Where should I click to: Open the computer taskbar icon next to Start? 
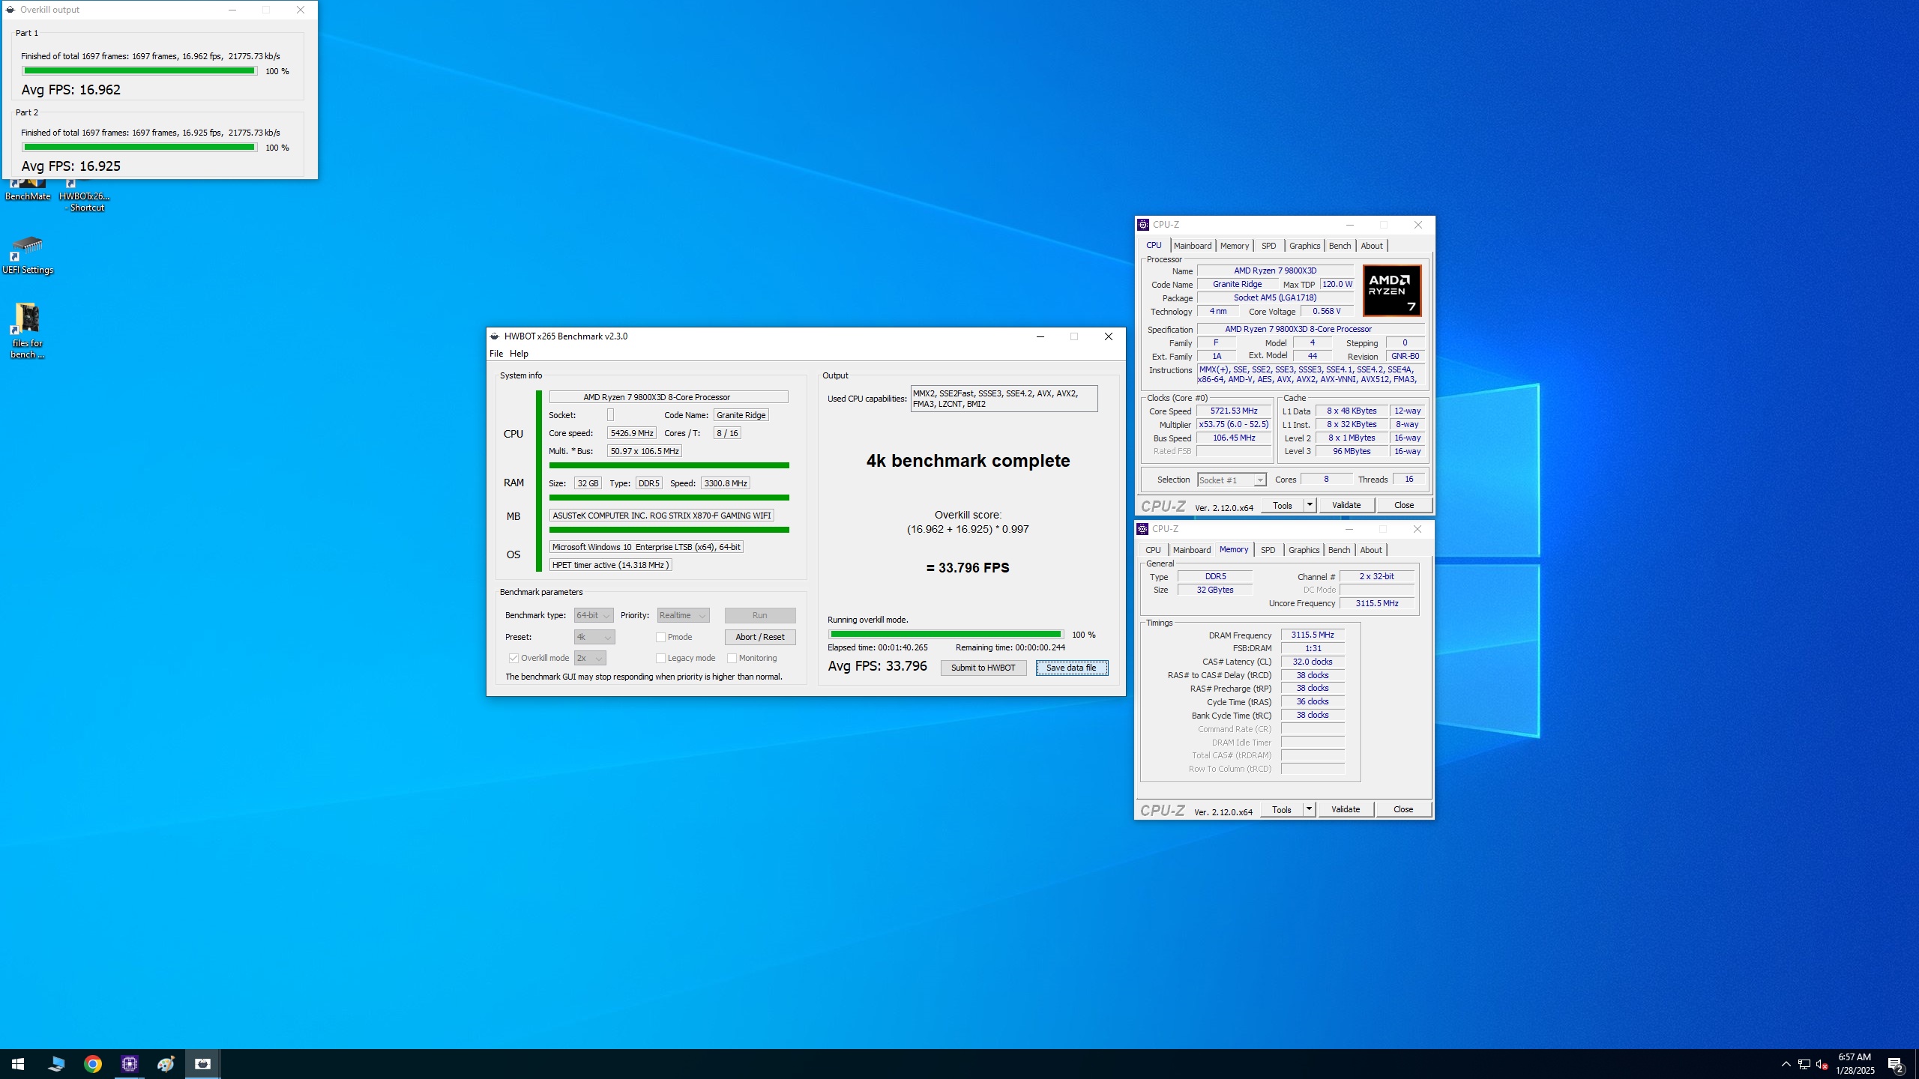(55, 1063)
